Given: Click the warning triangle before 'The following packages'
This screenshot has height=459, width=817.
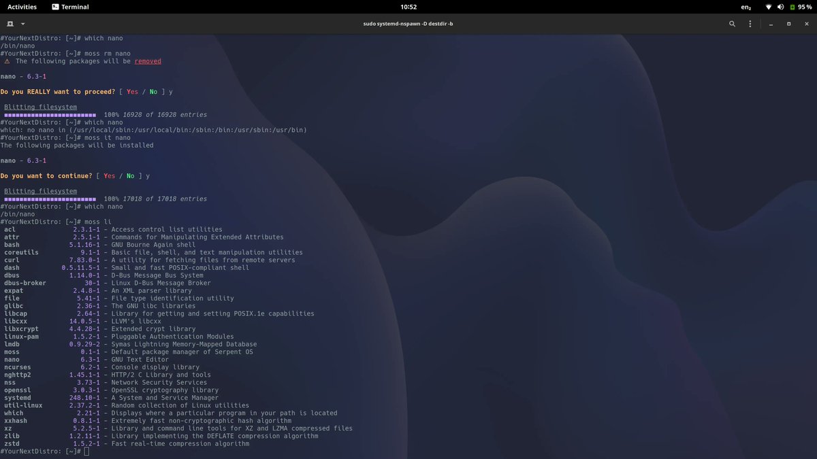Looking at the screenshot, I should [x=7, y=61].
